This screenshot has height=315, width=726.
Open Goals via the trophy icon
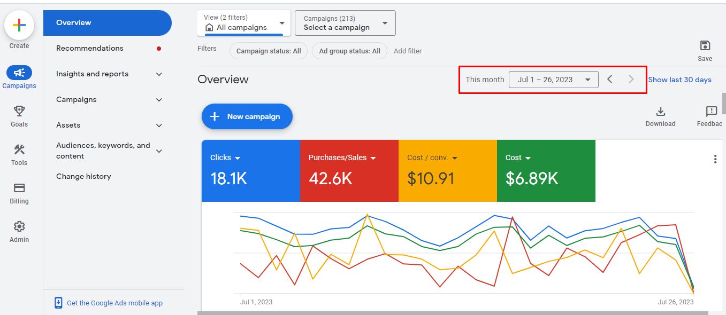19,111
